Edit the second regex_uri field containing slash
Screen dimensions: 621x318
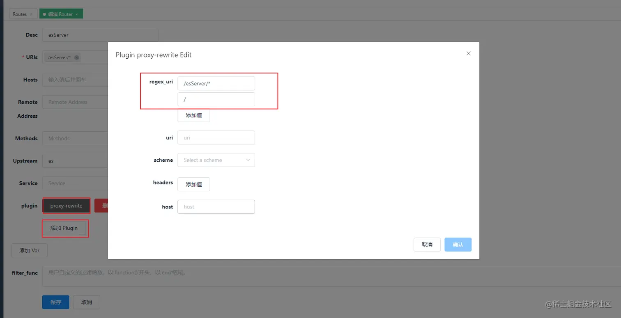click(x=216, y=99)
